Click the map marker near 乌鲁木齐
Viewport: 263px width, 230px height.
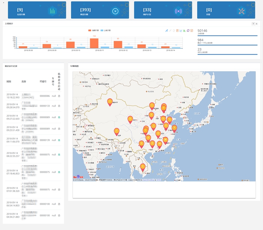click(x=110, y=102)
